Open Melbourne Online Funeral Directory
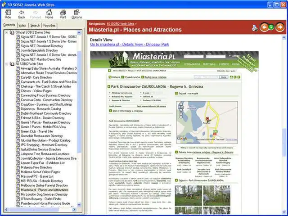 tap(44, 185)
